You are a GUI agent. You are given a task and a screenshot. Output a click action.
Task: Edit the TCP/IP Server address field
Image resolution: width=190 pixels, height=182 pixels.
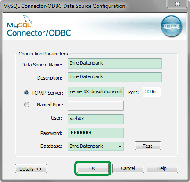pyautogui.click(x=96, y=92)
